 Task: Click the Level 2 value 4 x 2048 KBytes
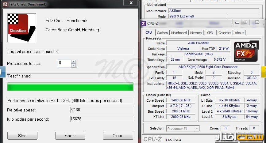pos(229,111)
